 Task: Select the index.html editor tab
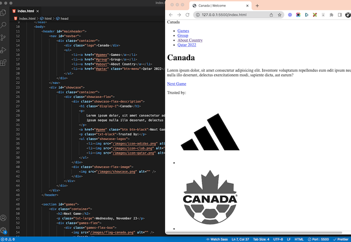pyautogui.click(x=26, y=11)
